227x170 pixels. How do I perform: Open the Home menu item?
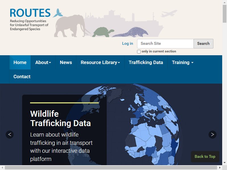20,62
